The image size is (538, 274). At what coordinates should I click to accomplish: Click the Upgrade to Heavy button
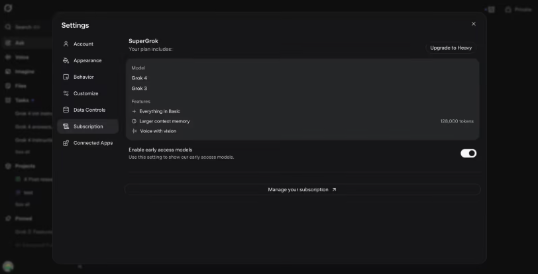click(451, 48)
